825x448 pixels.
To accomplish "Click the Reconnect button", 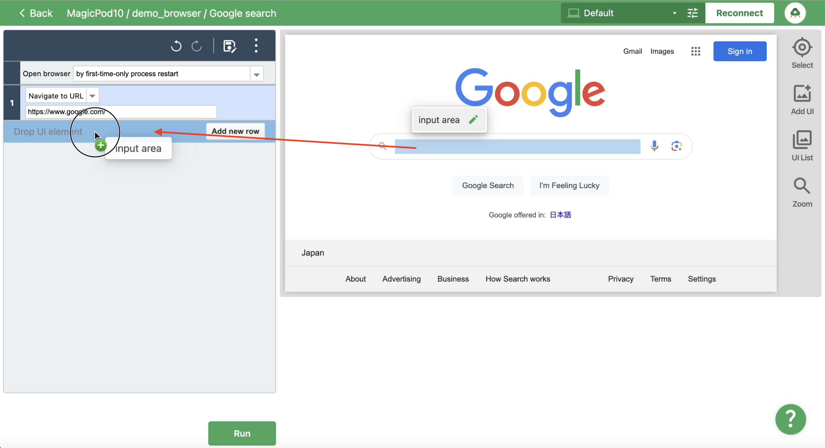I will 739,13.
